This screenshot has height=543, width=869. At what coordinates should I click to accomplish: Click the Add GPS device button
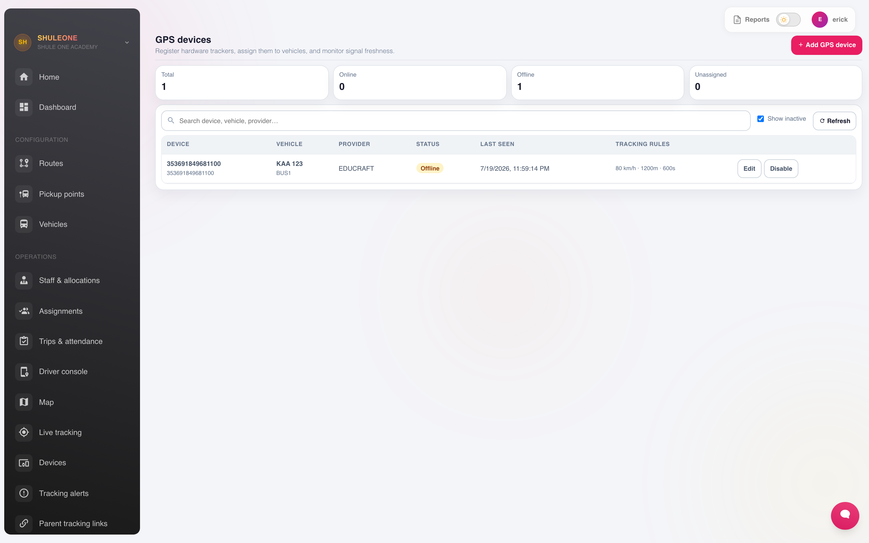(x=826, y=45)
